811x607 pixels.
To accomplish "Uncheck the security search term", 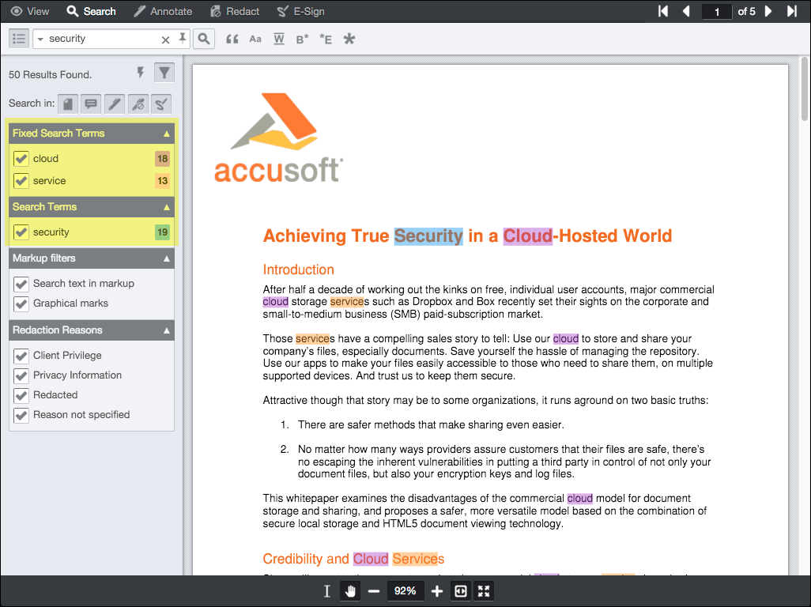I will (21, 232).
